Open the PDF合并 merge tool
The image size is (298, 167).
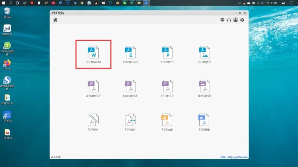[x=130, y=122]
